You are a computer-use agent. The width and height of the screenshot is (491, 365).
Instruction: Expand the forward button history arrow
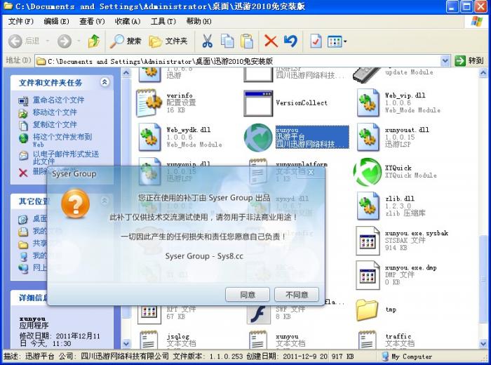(79, 41)
